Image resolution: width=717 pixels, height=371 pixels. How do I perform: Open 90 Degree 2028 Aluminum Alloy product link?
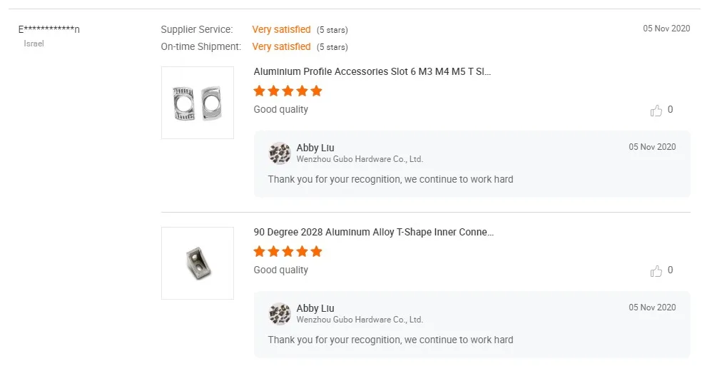374,233
